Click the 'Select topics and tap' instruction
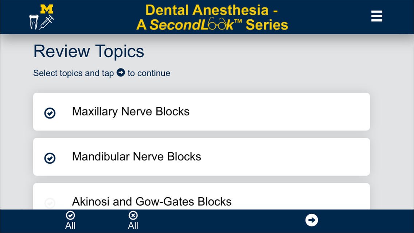 (x=73, y=73)
